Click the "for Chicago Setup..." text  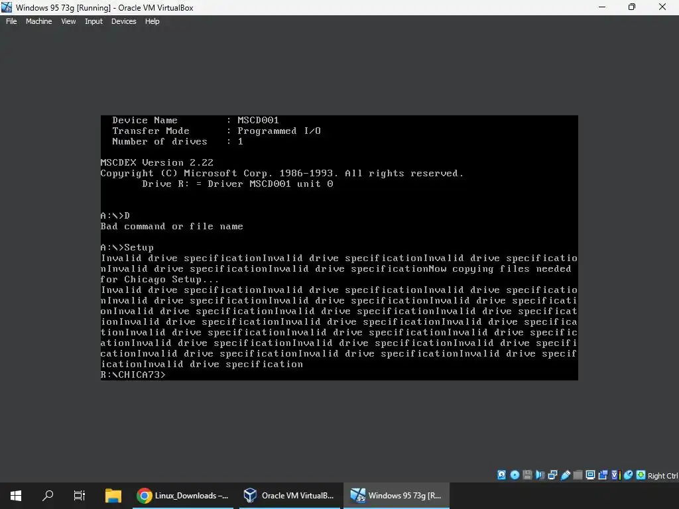coord(160,280)
